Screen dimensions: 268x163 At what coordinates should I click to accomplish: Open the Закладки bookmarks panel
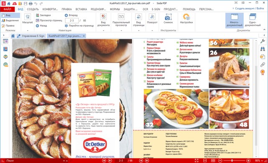(44, 15)
